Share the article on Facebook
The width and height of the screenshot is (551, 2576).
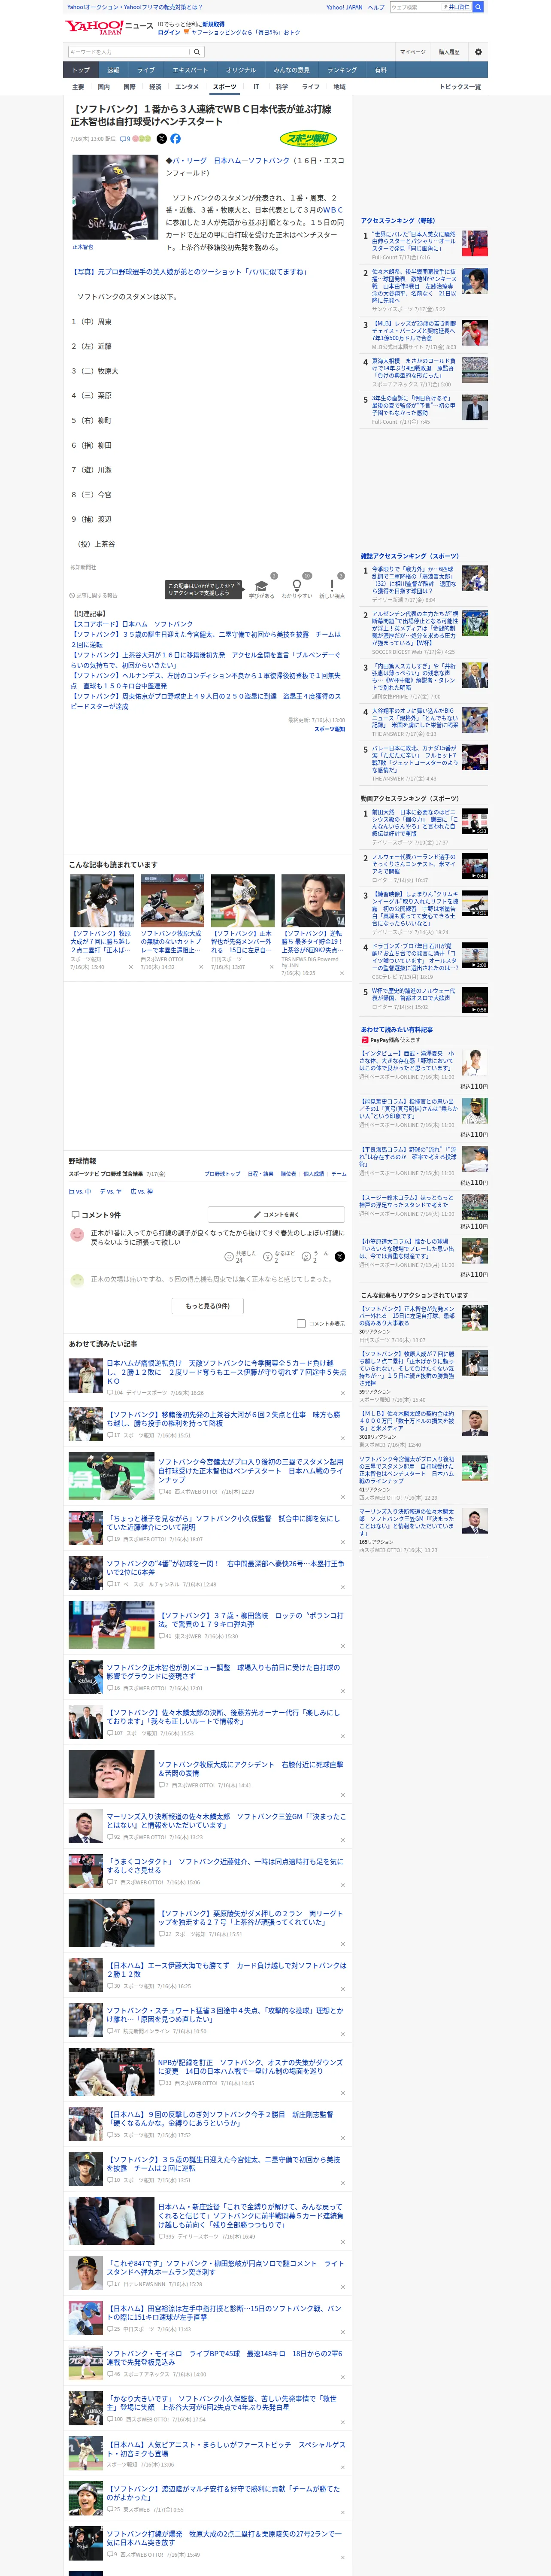tap(176, 139)
